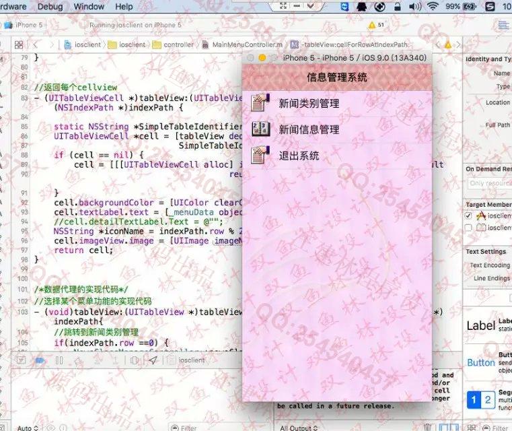This screenshot has width=512, height=431.
Task: Click code line 97 return cell
Action: pyautogui.click(x=83, y=251)
